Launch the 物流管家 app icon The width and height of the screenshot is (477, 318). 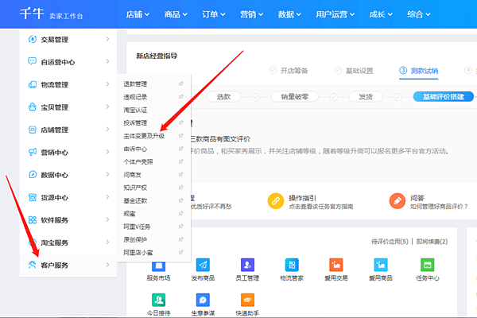pos(292,265)
